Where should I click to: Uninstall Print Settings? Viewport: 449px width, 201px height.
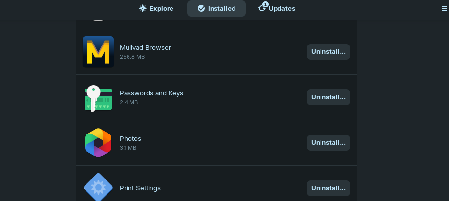pos(328,188)
